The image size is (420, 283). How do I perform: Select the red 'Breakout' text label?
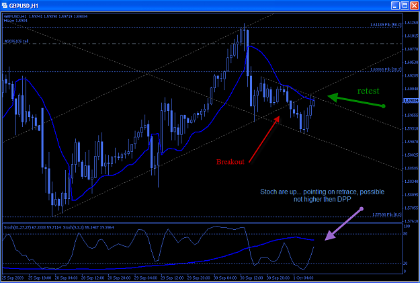tap(230, 162)
